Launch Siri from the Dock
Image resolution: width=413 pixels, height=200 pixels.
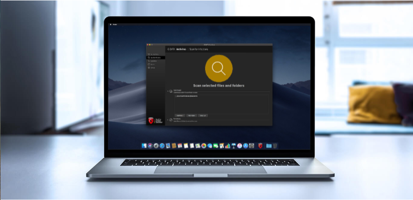pos(150,145)
